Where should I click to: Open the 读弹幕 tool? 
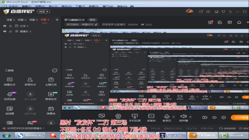coord(10,110)
